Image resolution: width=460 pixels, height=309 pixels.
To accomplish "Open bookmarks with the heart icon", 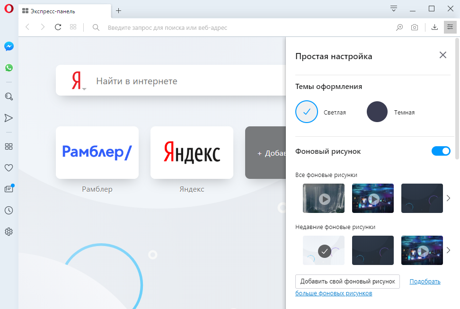I will click(9, 168).
